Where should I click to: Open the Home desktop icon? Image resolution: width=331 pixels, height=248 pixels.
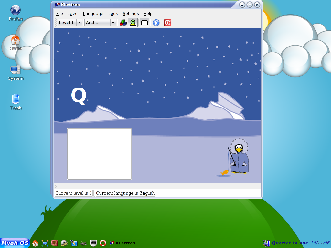[16, 43]
